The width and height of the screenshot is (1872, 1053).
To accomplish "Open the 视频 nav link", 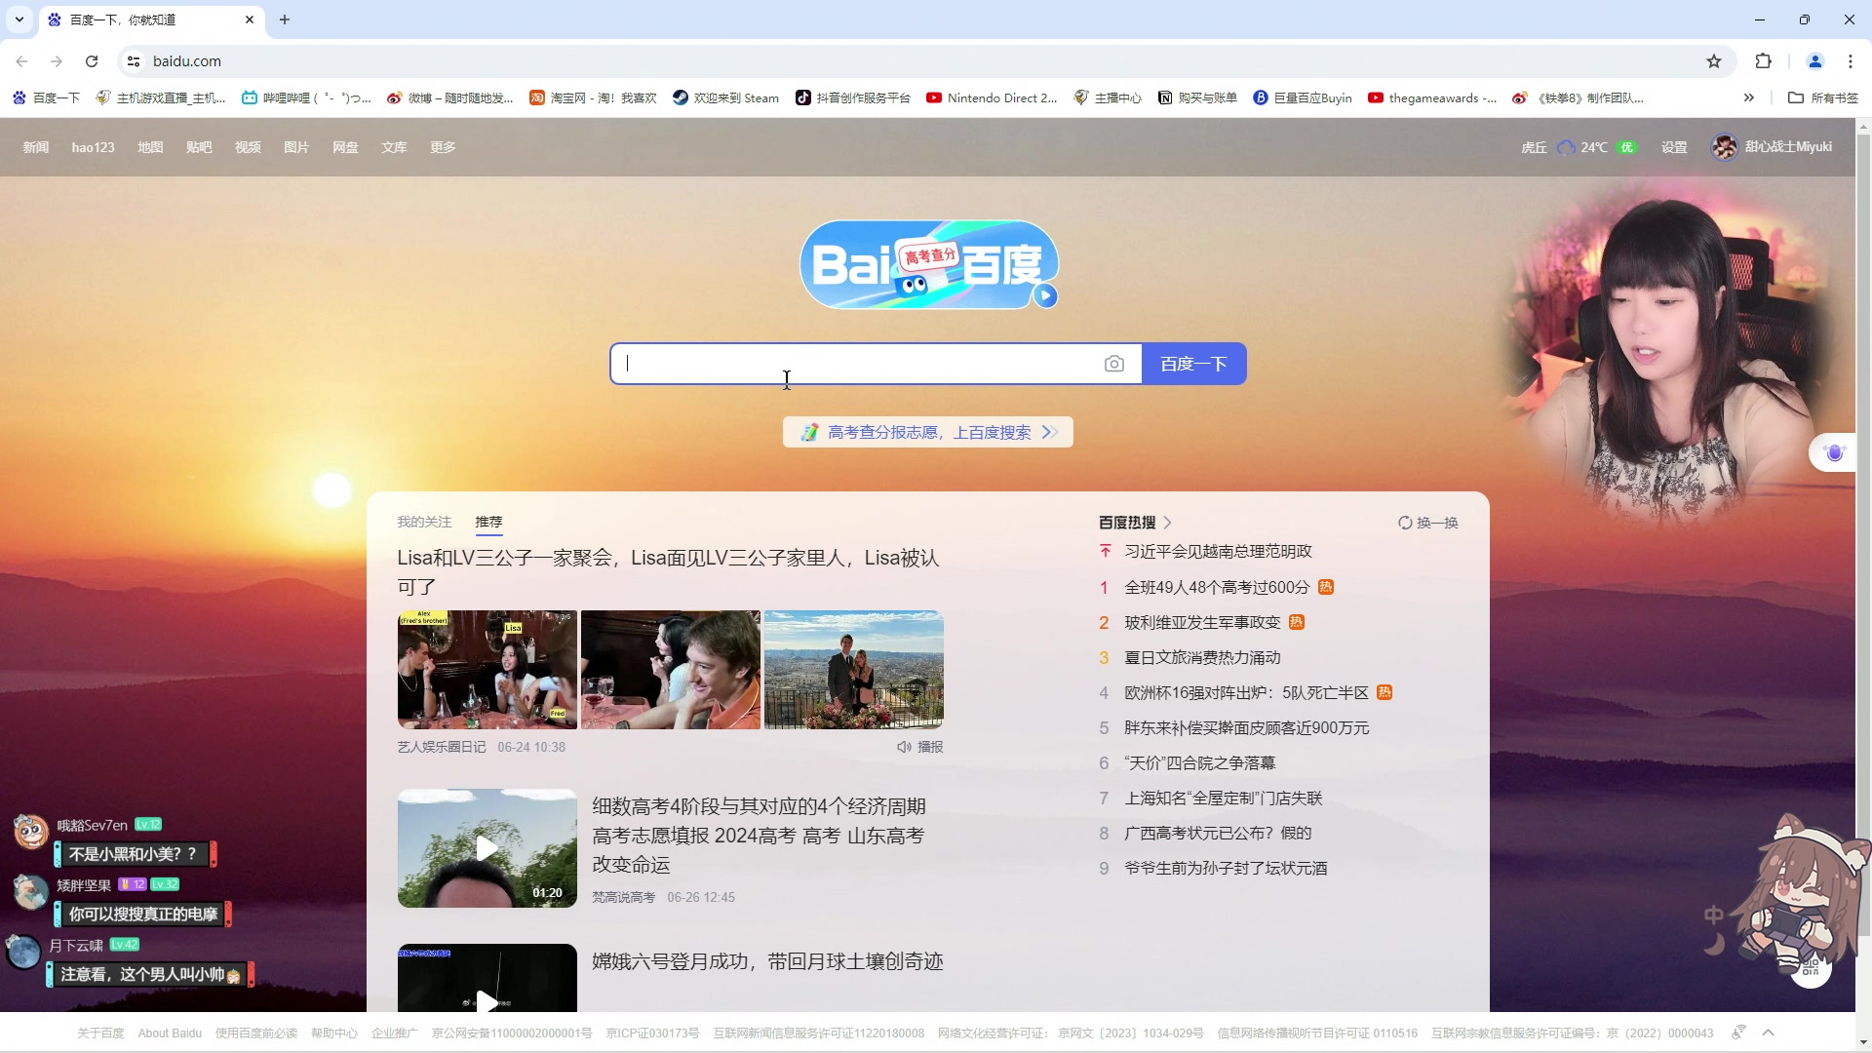I will coord(248,147).
